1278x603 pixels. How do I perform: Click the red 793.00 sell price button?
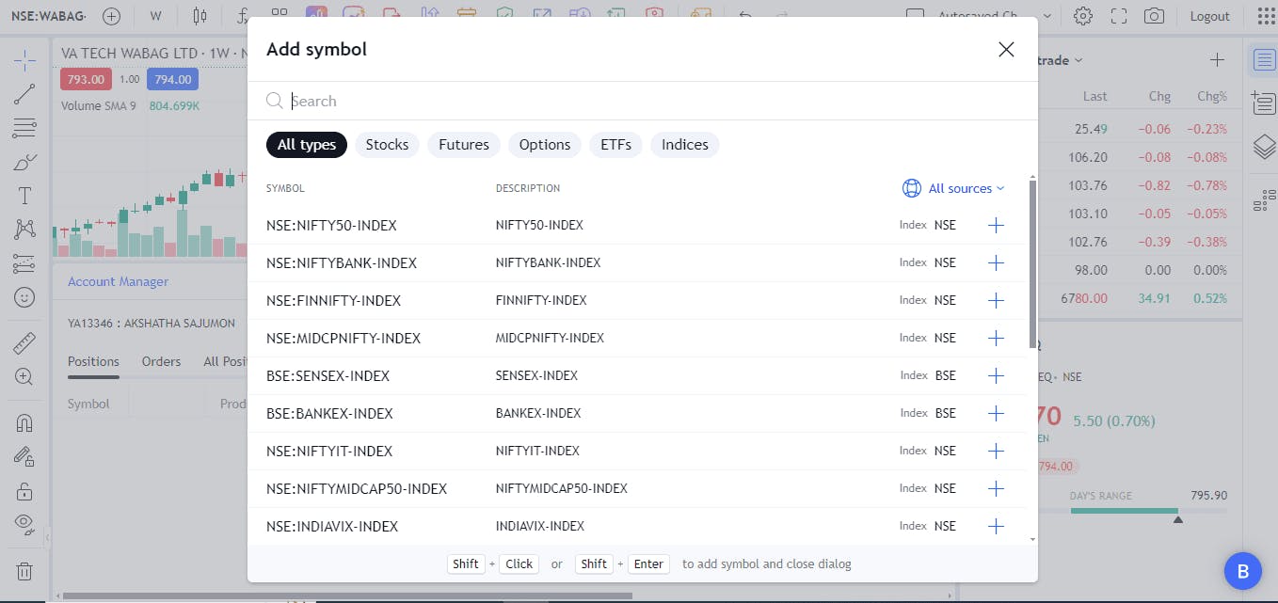[86, 79]
